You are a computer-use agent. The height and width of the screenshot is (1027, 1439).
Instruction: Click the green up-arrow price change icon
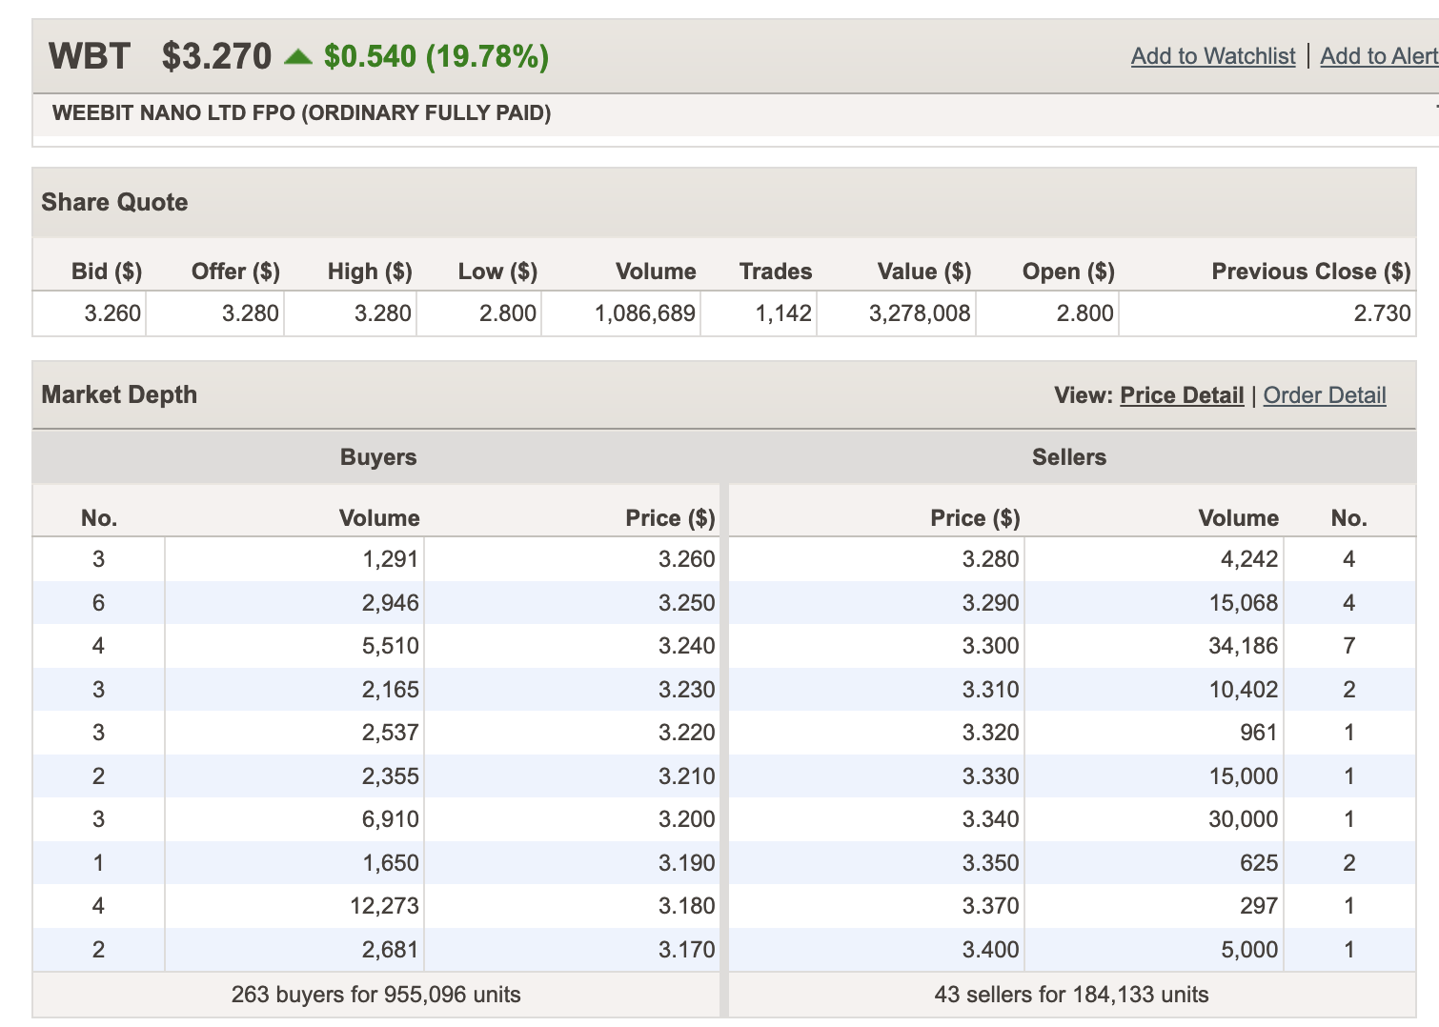coord(298,57)
